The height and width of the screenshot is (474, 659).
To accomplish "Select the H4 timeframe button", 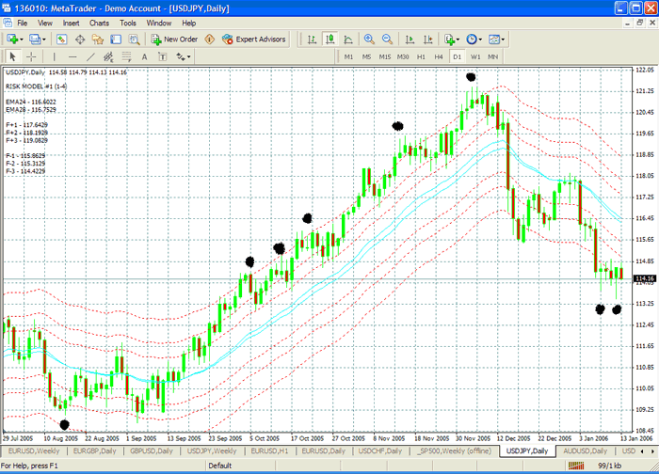I will tap(439, 56).
